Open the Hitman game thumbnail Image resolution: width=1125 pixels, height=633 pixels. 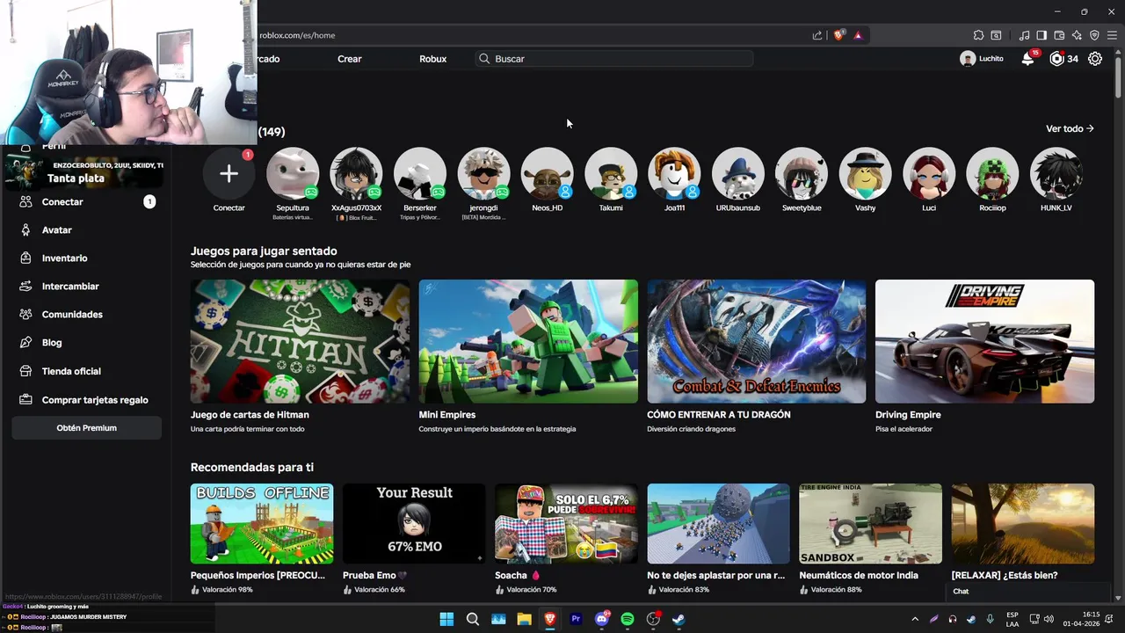300,341
